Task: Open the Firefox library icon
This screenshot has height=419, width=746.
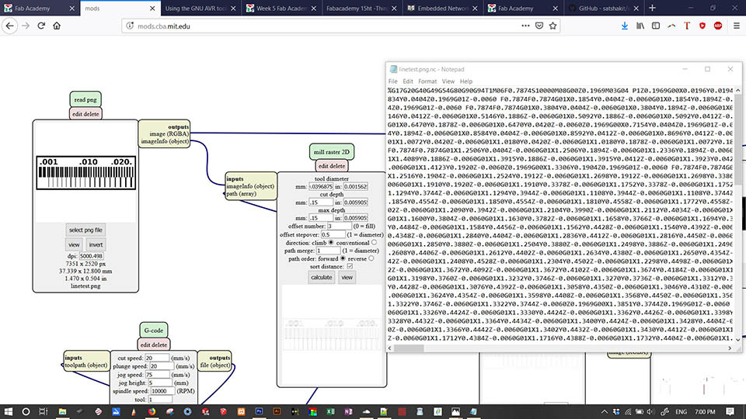Action: tap(640, 26)
